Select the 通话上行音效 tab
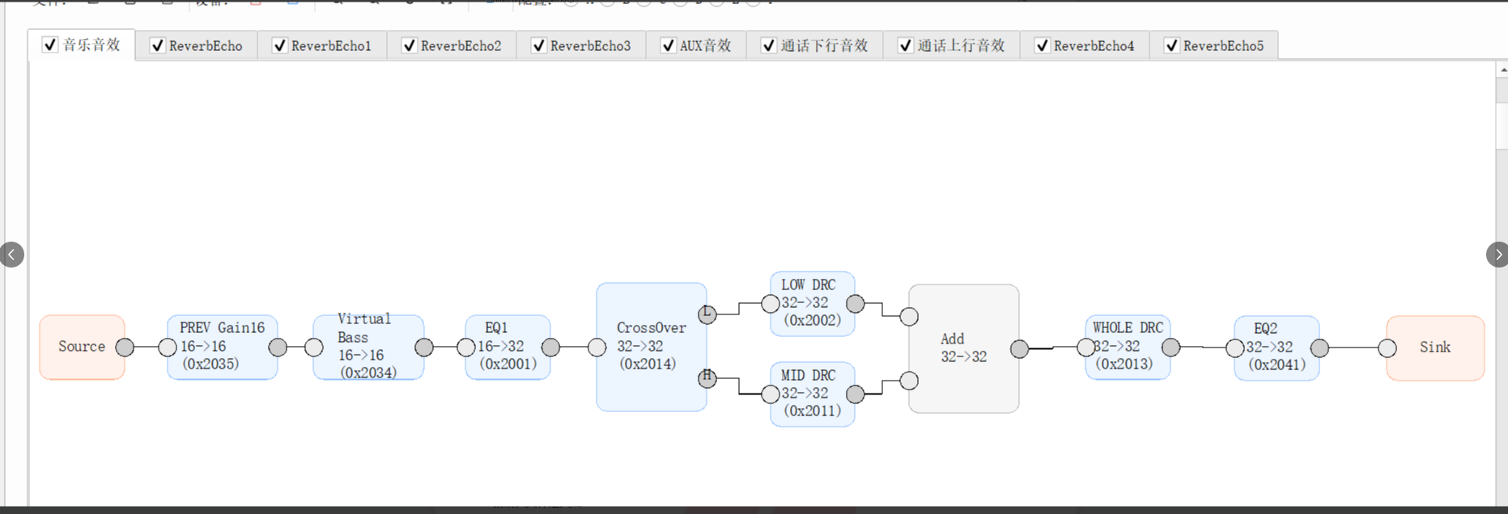Image resolution: width=1508 pixels, height=514 pixels. [952, 45]
